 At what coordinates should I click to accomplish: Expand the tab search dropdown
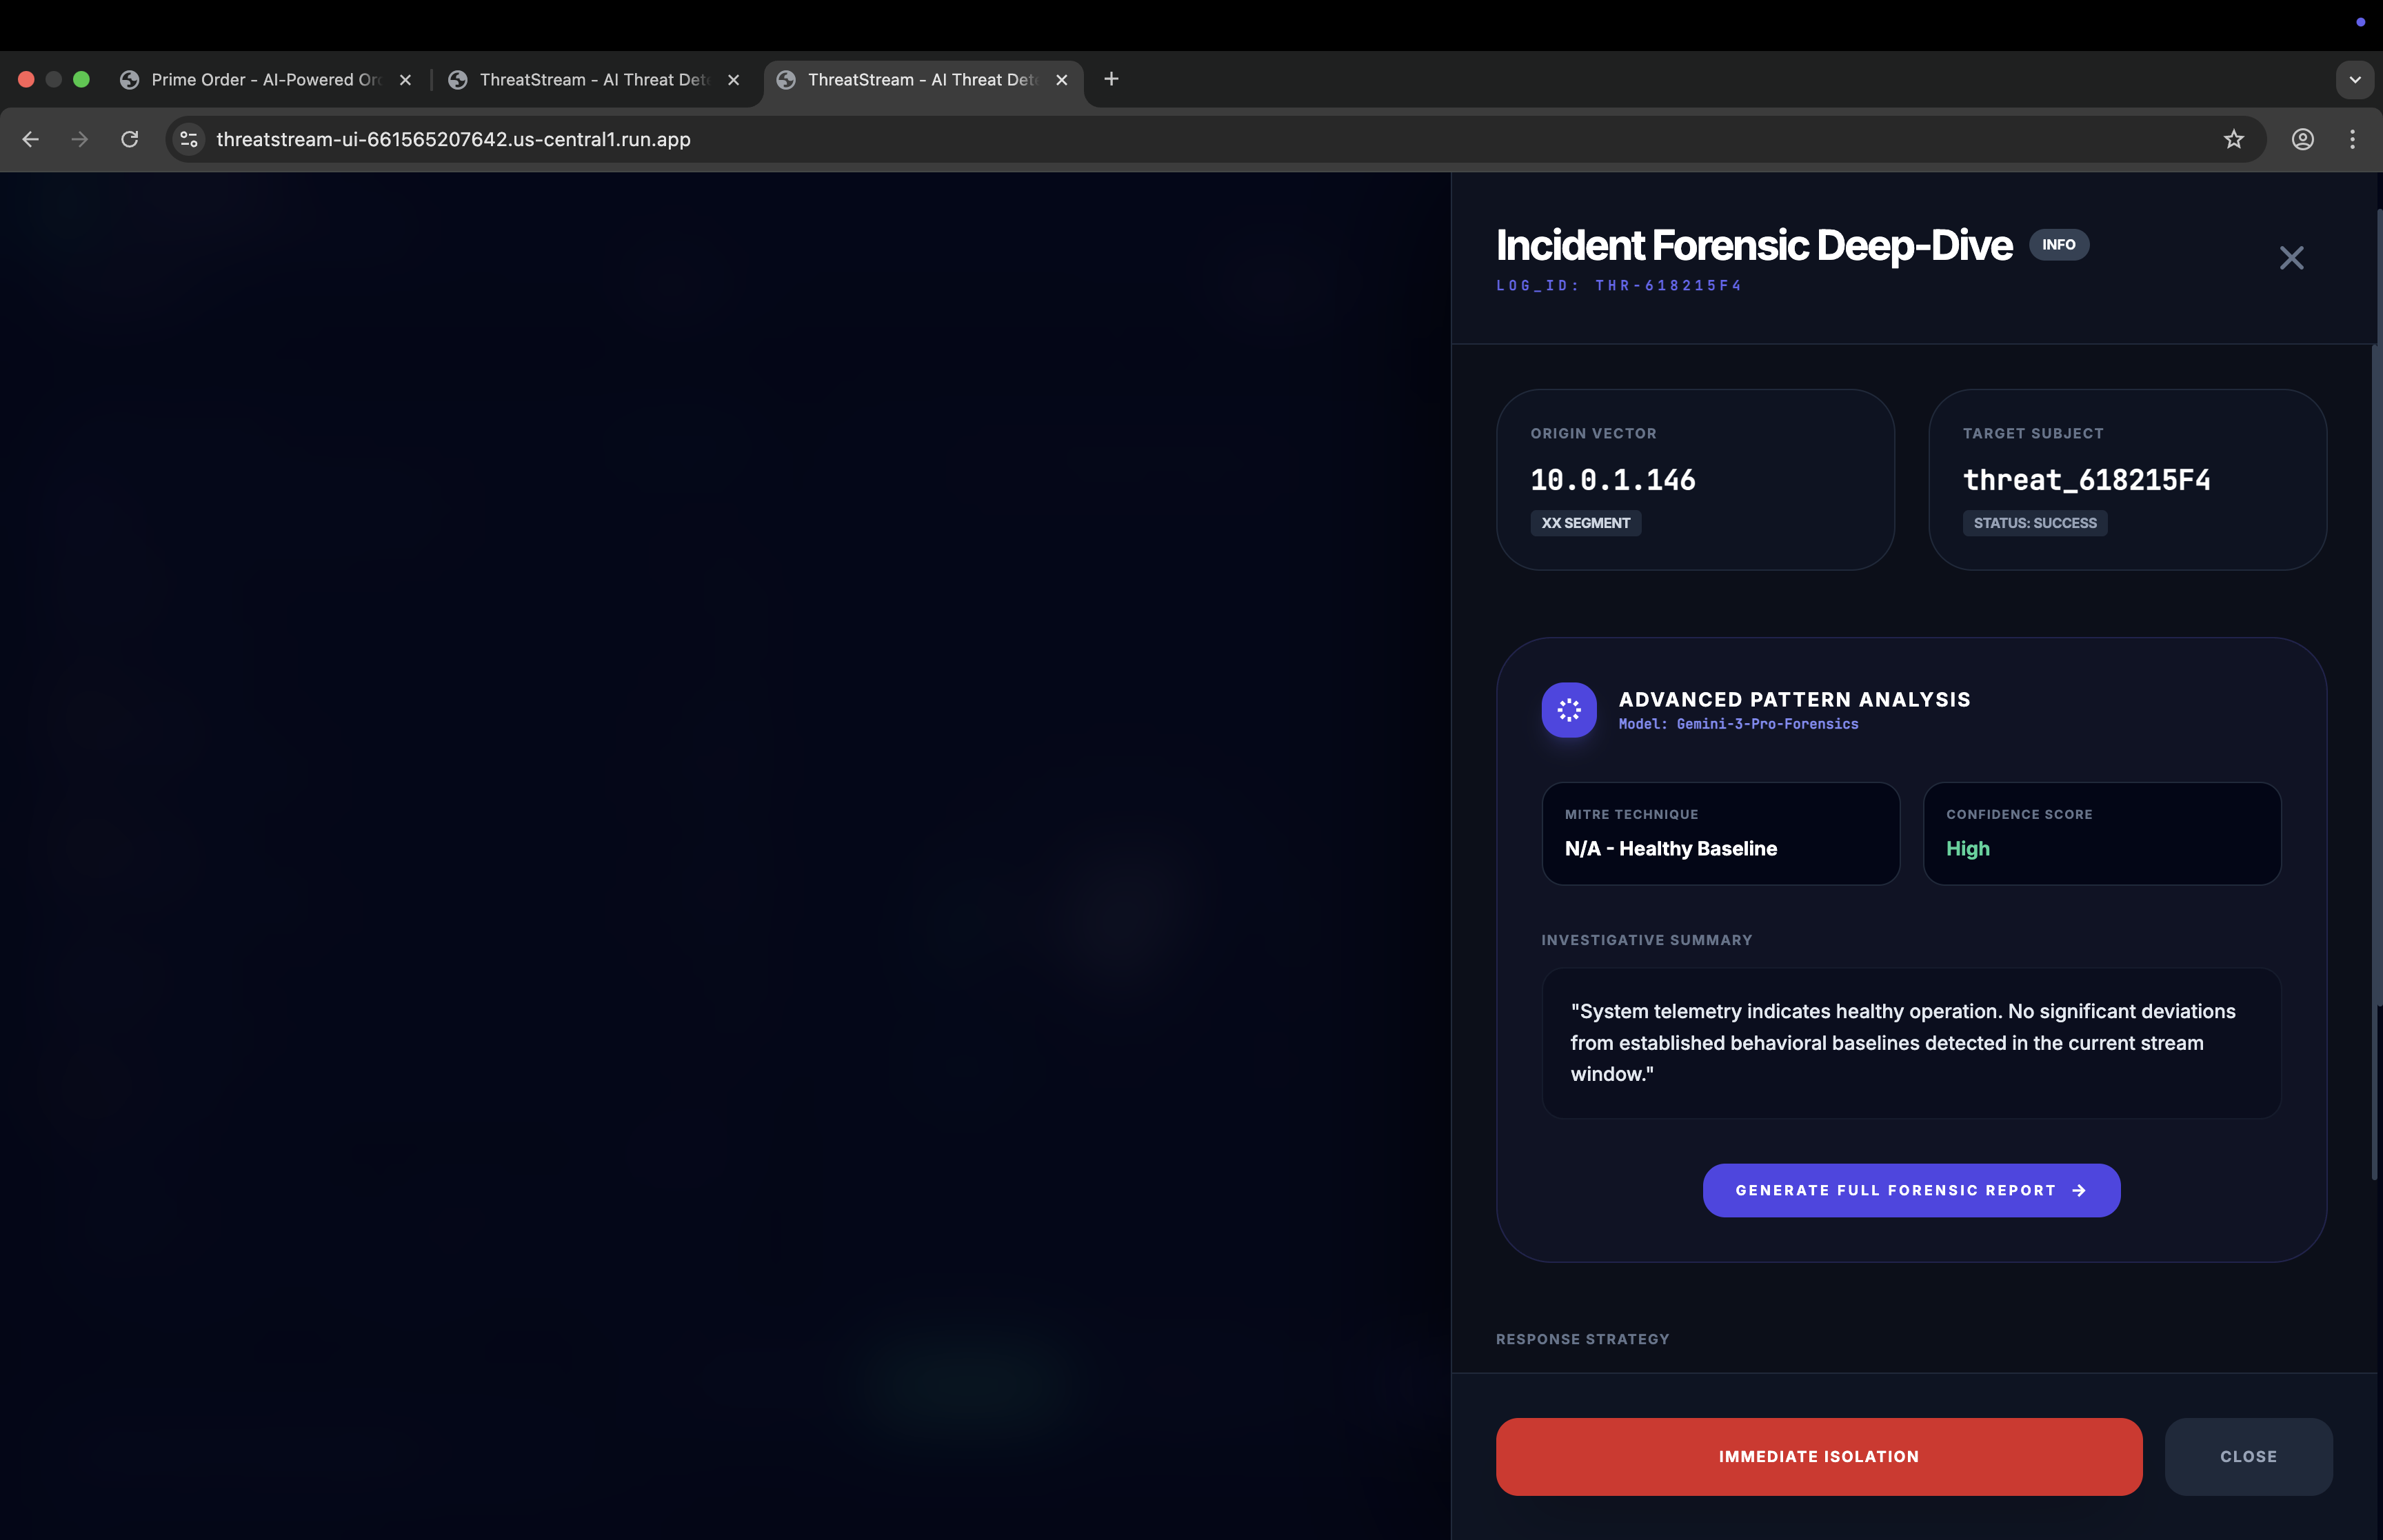click(2354, 80)
